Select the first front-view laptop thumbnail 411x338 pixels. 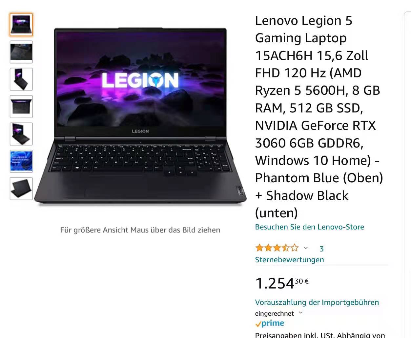21,25
